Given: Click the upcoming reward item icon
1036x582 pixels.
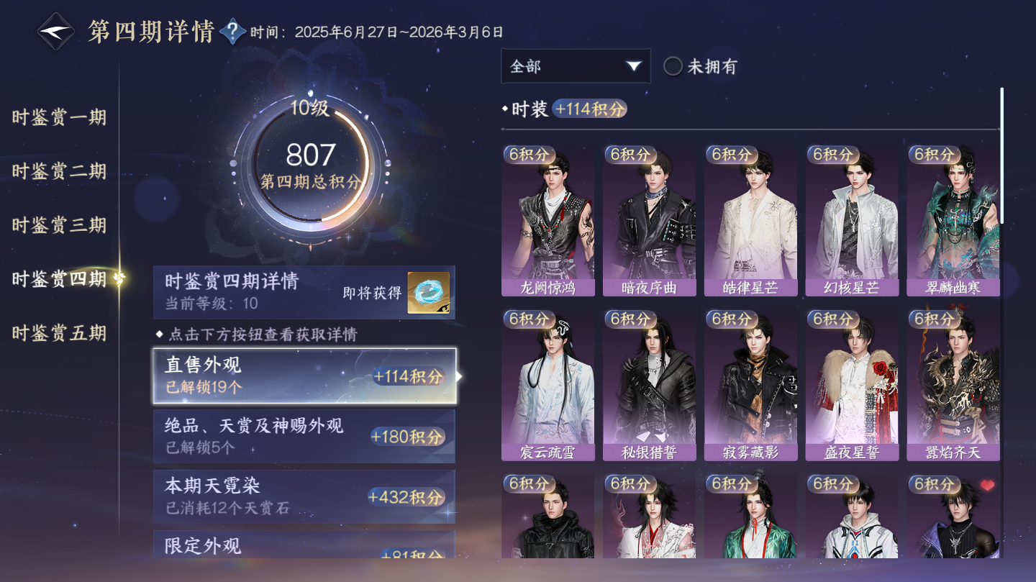Looking at the screenshot, I should (x=429, y=292).
